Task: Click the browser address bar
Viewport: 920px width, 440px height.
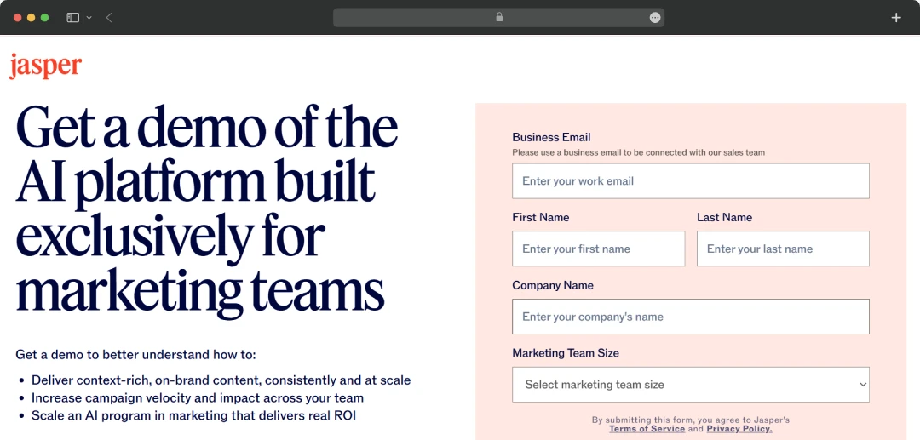Action: point(498,18)
